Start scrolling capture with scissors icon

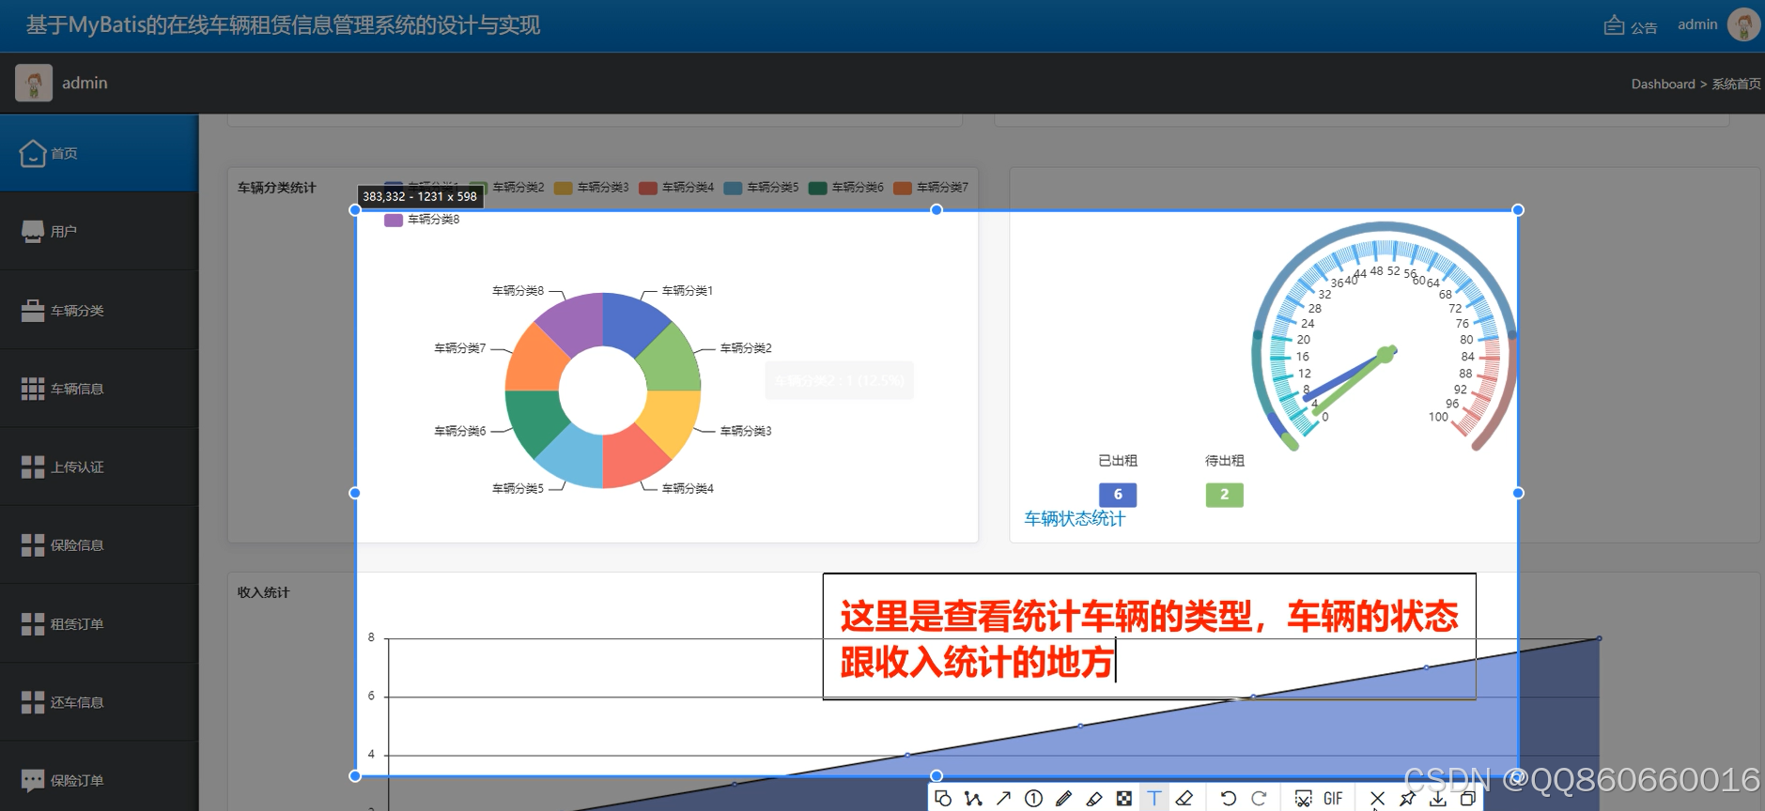coord(1303,798)
